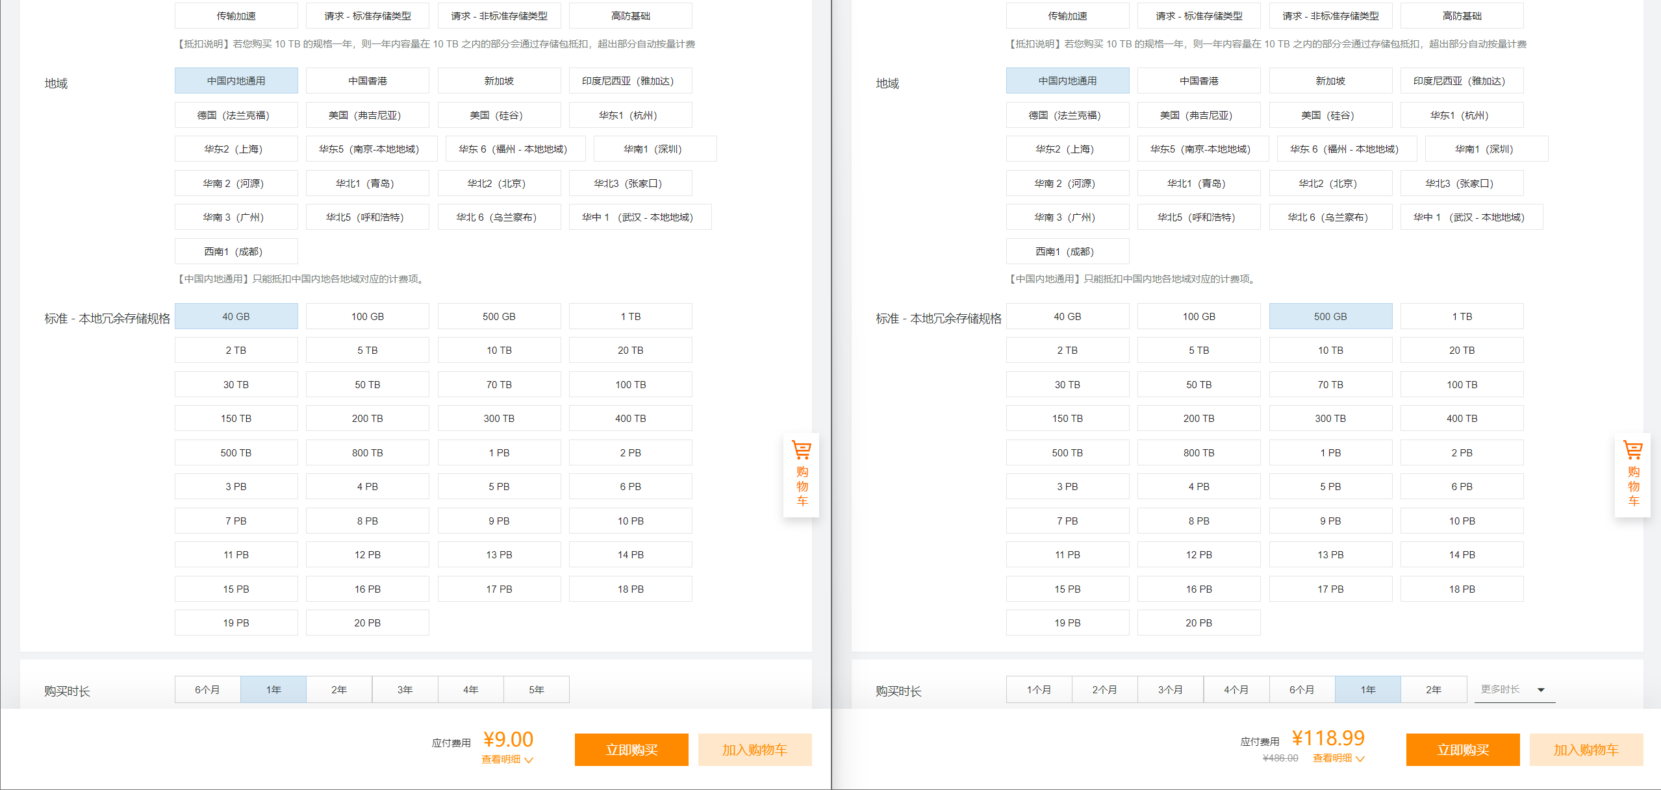Switch to 传输加速 tab in left panel
The width and height of the screenshot is (1661, 790).
point(236,16)
